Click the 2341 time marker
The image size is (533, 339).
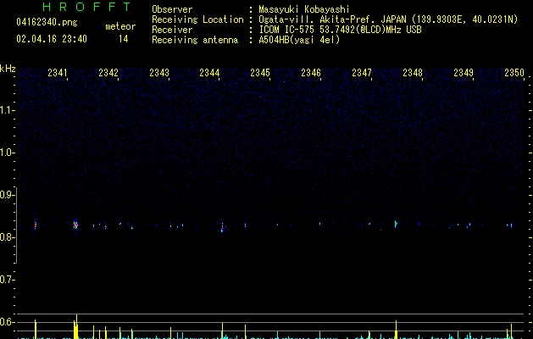(x=57, y=73)
